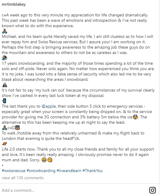Open the #swissrescue hashtag
Image resolution: width=160 pixels, height=195 pixels.
[x=13, y=171]
